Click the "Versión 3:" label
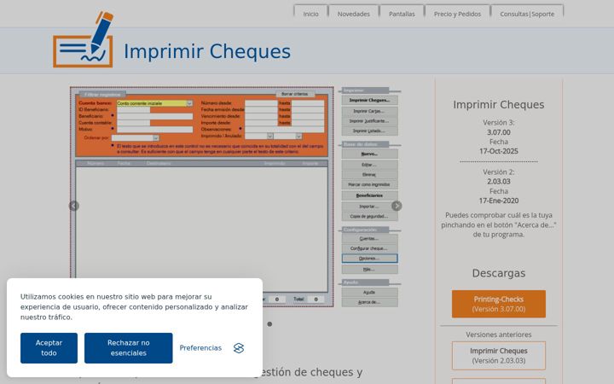Screen dimensions: 614x384 point(499,123)
